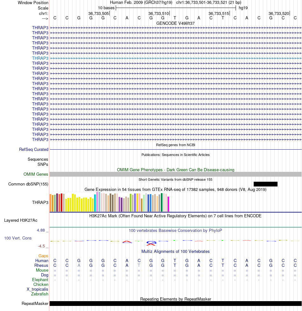
Task: Open the GTEx Gene Expression track title
Action: [175, 189]
